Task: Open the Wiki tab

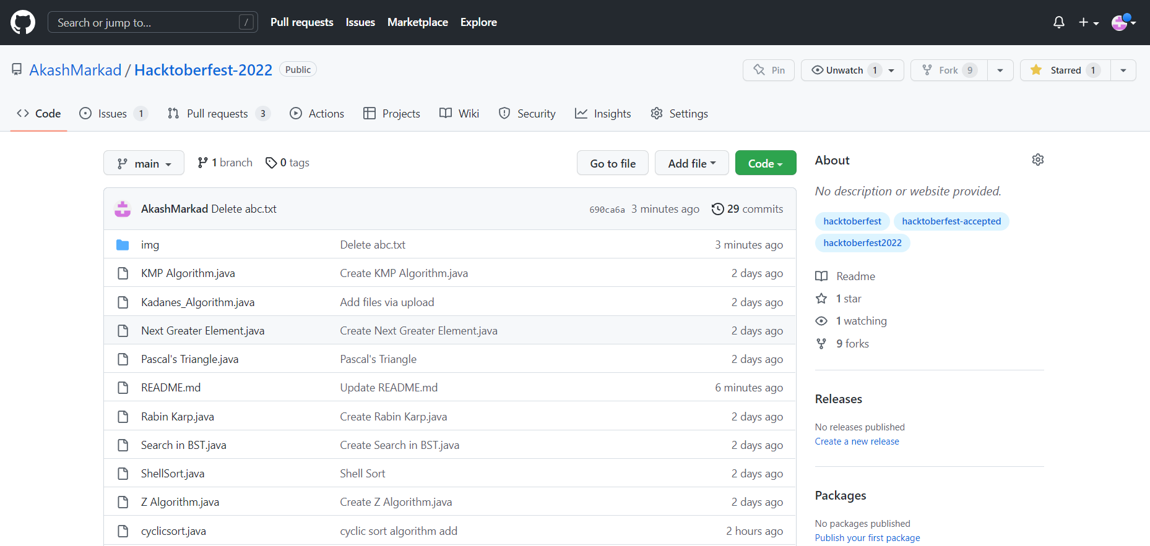Action: 459,114
